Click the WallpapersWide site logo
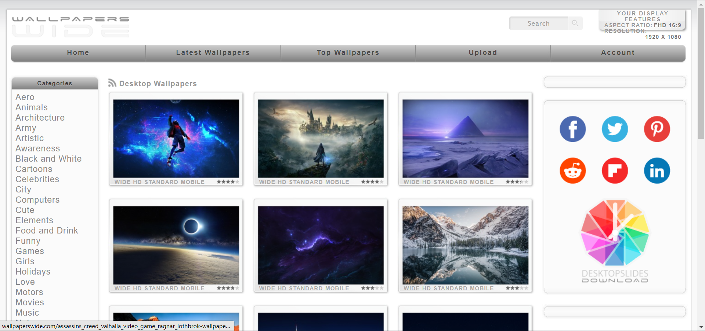The height and width of the screenshot is (331, 705). tap(70, 27)
